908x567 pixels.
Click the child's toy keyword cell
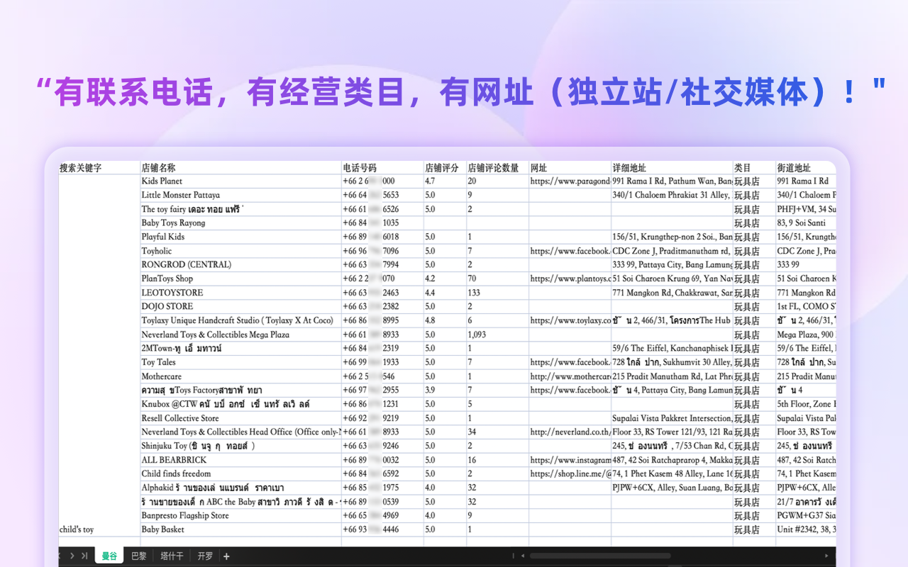pyautogui.click(x=75, y=529)
